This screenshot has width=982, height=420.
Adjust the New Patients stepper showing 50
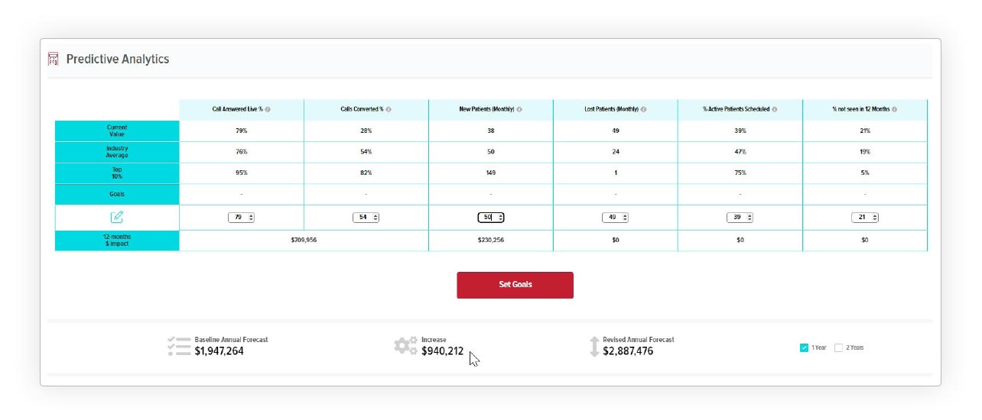pyautogui.click(x=491, y=218)
